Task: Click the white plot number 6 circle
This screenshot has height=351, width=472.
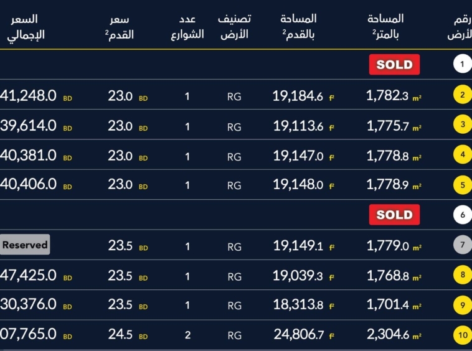Action: [463, 215]
